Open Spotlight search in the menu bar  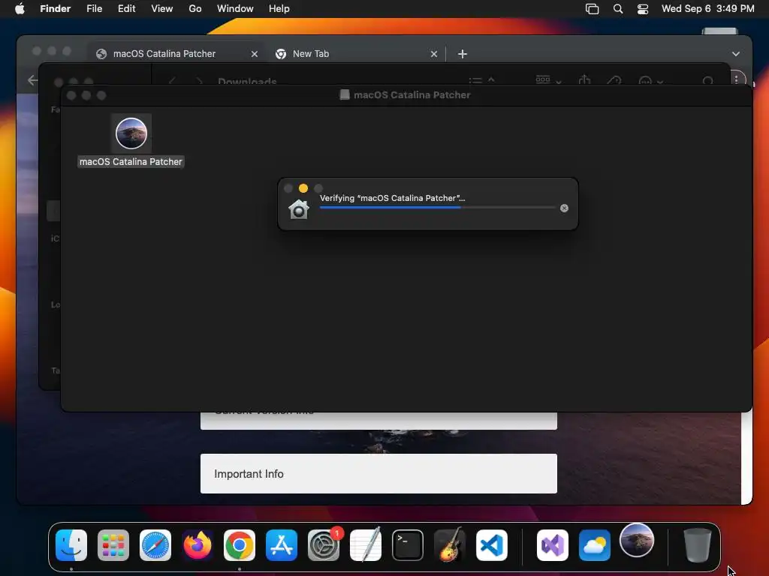coord(618,9)
